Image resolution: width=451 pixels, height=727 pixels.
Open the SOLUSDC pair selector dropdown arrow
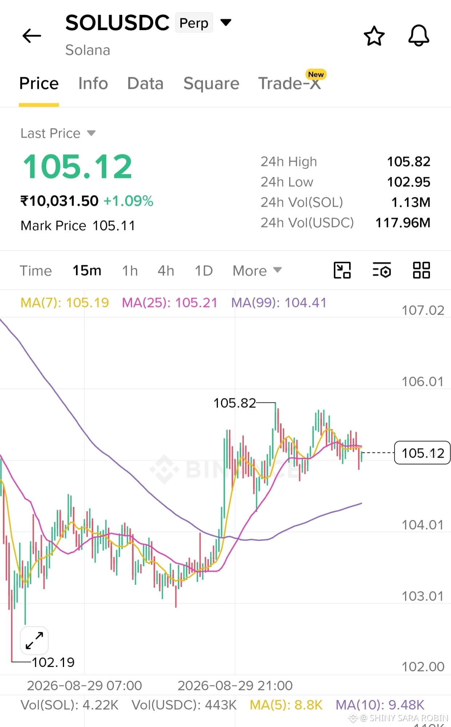[x=226, y=23]
